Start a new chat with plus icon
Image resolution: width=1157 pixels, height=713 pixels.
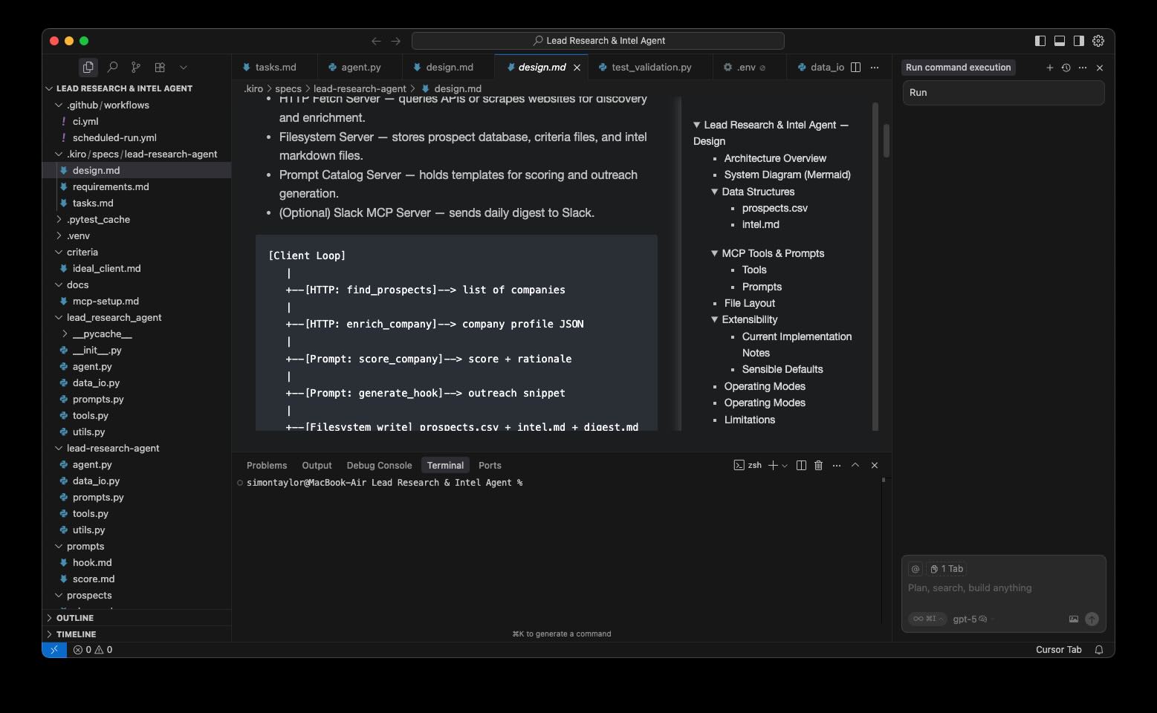coord(1050,68)
